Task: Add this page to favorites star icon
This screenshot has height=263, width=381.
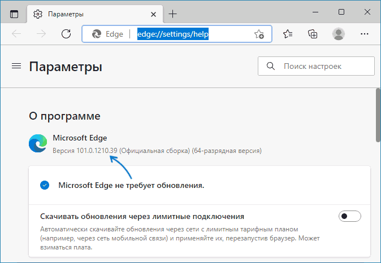Action: (x=259, y=34)
